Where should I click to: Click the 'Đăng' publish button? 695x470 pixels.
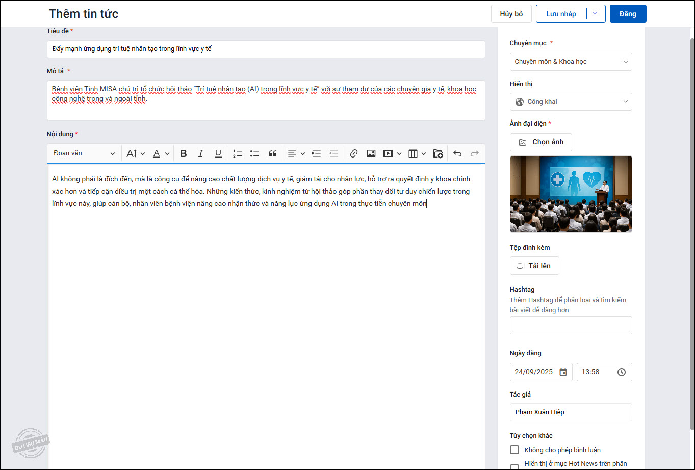pyautogui.click(x=628, y=14)
